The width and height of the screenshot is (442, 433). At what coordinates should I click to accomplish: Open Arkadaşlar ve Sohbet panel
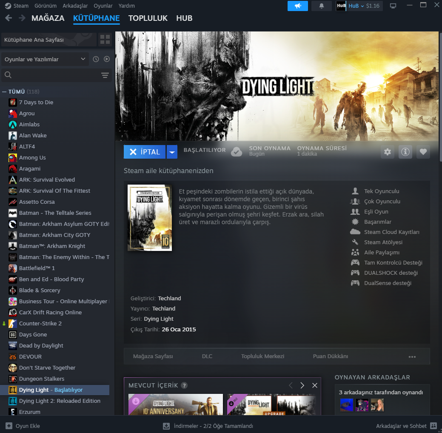[x=406, y=426]
